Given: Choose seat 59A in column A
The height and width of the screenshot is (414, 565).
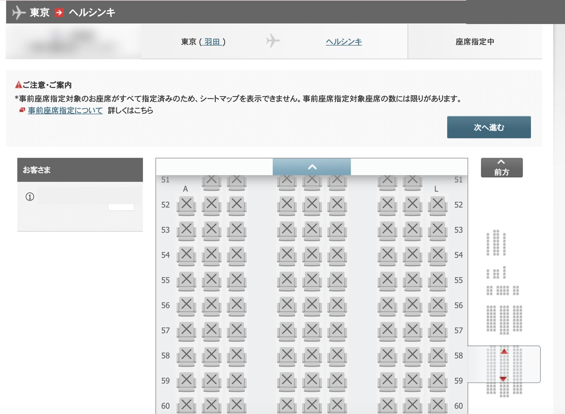Looking at the screenshot, I should tap(186, 382).
